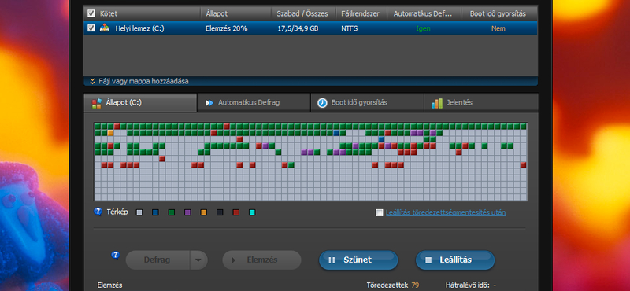The image size is (630, 291).
Task: Pause analysis with the Szünet button
Action: pos(358,260)
